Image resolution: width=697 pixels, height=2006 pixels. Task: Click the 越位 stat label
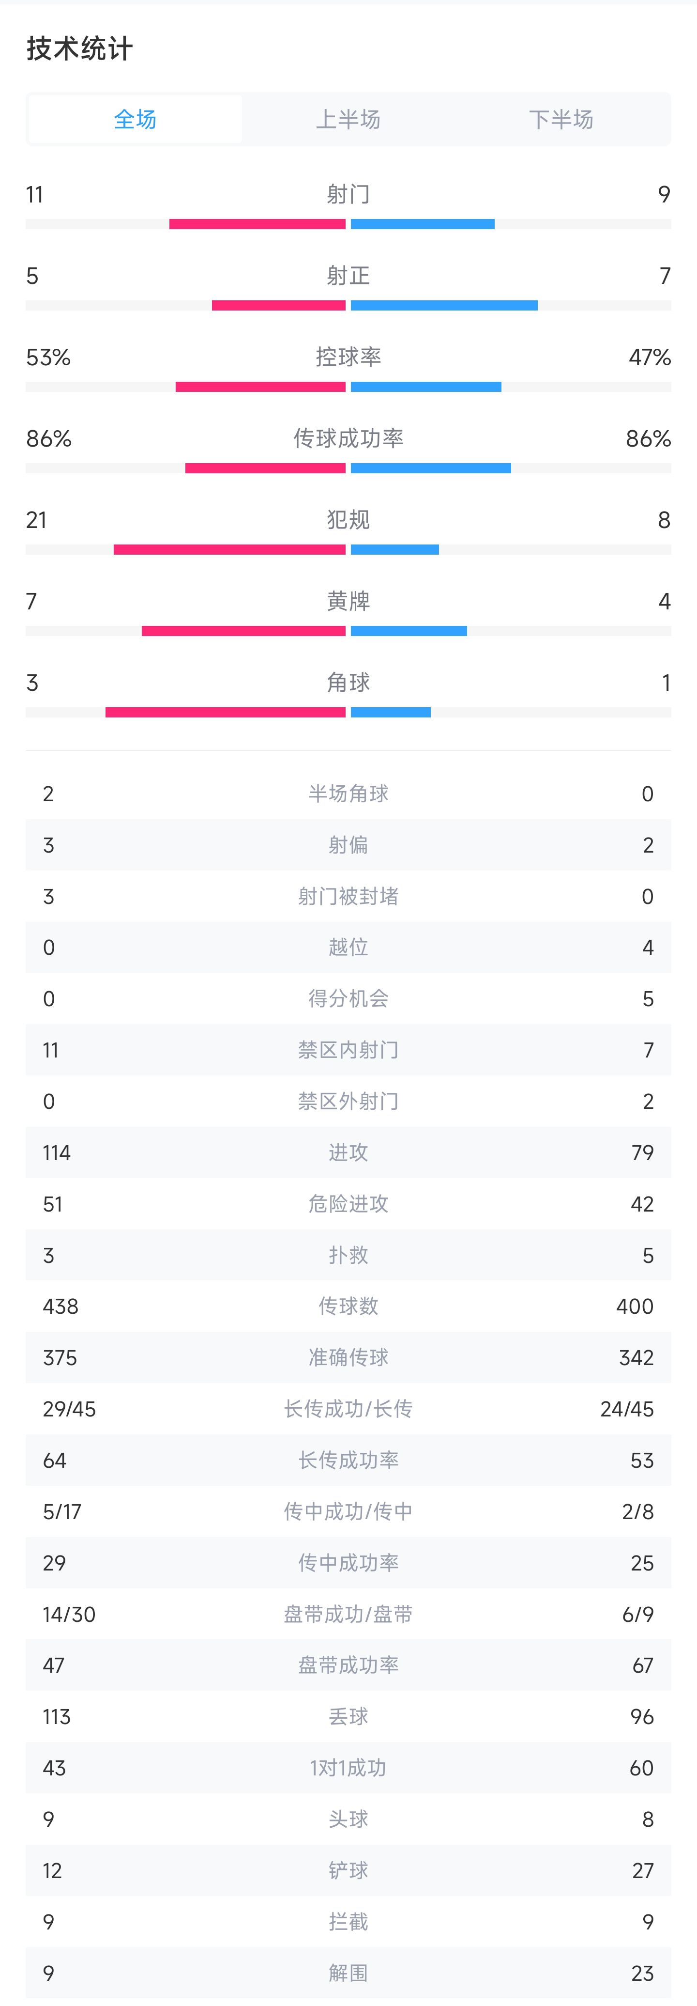click(348, 947)
